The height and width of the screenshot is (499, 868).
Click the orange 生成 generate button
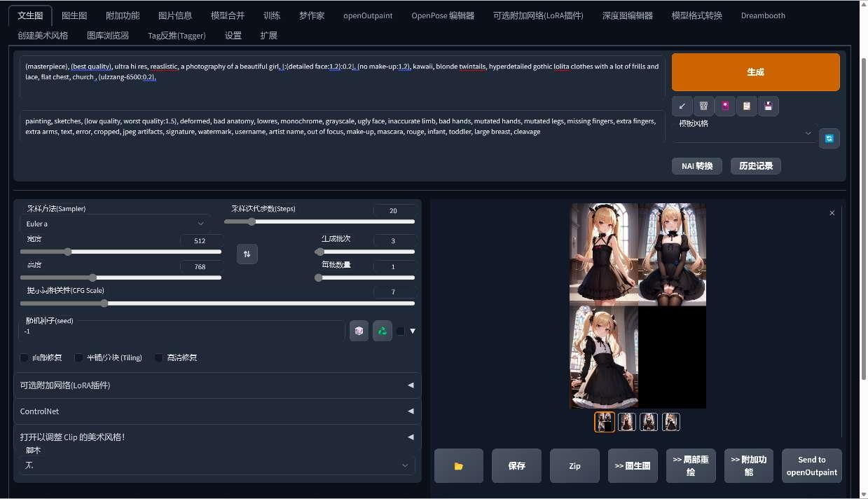[x=755, y=72]
